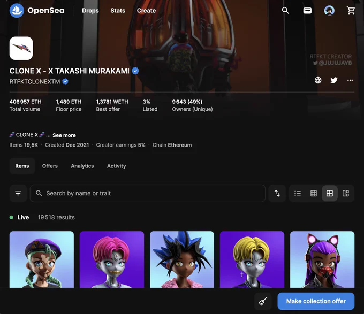Open the profile avatar menu
364x314 pixels.
tap(329, 11)
